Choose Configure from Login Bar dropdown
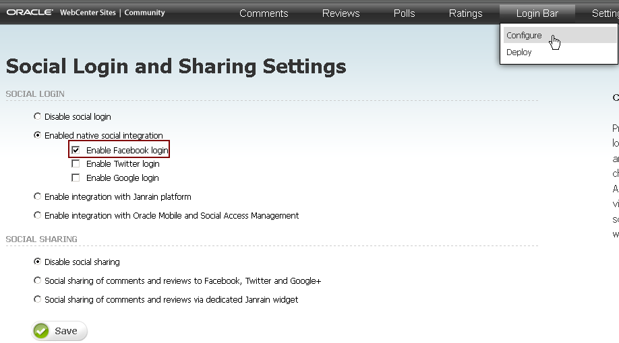This screenshot has height=343, width=619. point(560,36)
